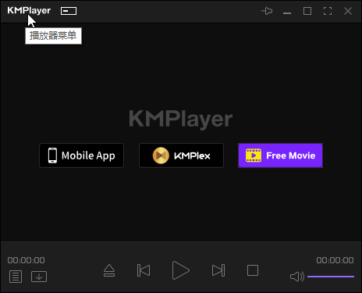This screenshot has height=293, width=362.
Task: Open the KMPlex banner
Action: pyautogui.click(x=181, y=155)
